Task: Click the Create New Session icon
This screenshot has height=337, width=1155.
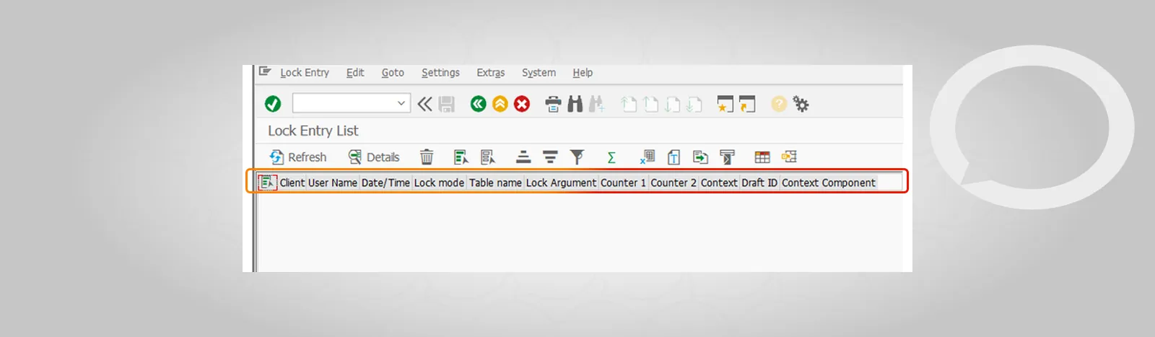Action: coord(725,105)
